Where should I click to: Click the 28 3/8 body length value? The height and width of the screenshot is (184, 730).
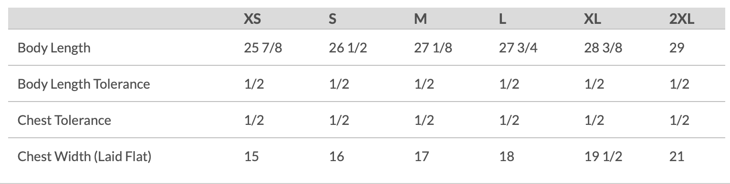point(603,48)
